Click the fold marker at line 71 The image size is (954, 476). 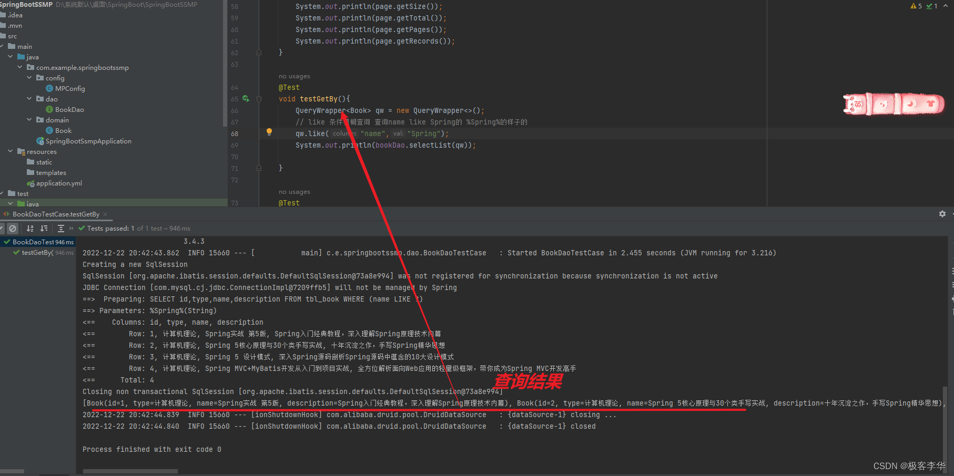[259, 168]
